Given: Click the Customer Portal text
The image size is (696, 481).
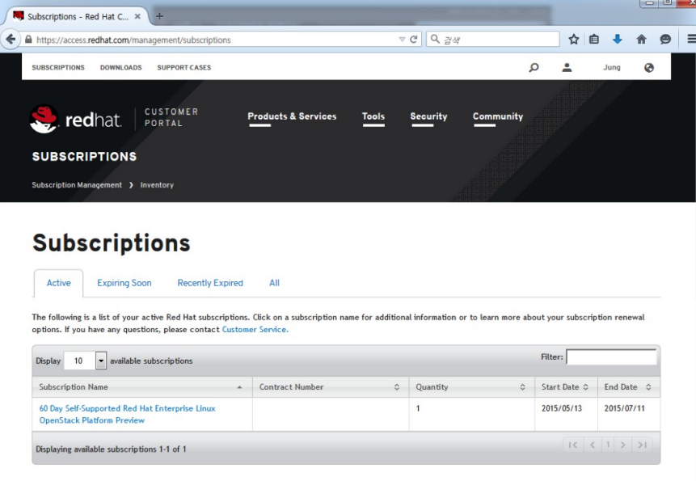Looking at the screenshot, I should (x=171, y=117).
